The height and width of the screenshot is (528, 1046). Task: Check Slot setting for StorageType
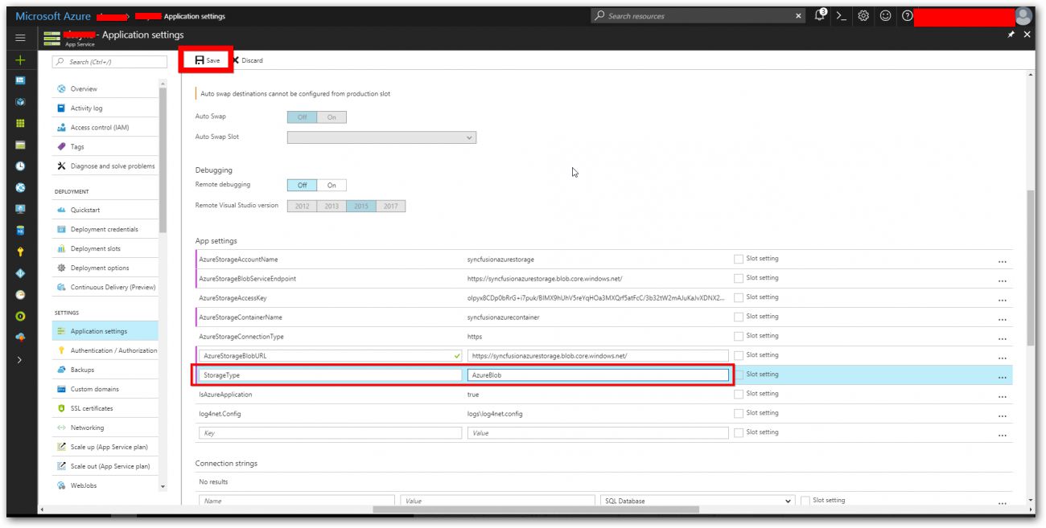pos(739,375)
